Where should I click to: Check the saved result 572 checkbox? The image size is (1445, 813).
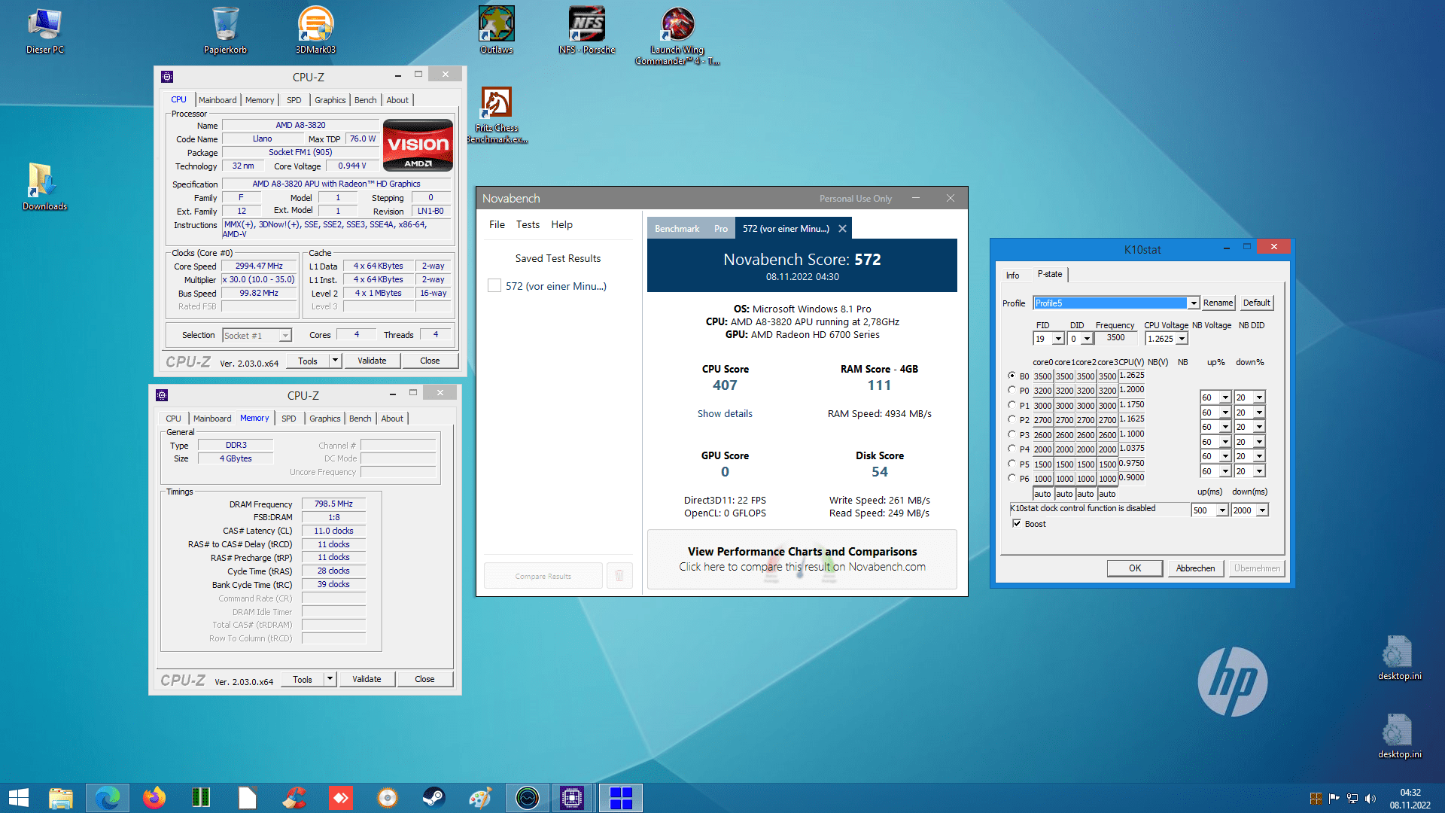(x=494, y=286)
